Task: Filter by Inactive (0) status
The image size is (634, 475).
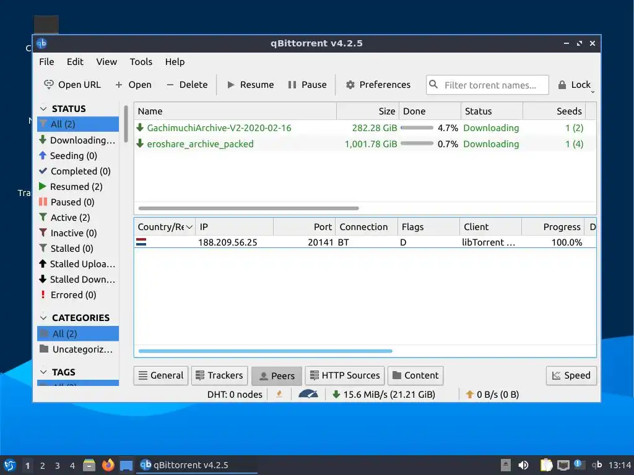Action: tap(78, 233)
